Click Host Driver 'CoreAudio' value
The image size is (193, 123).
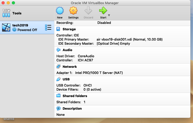tap(86, 56)
